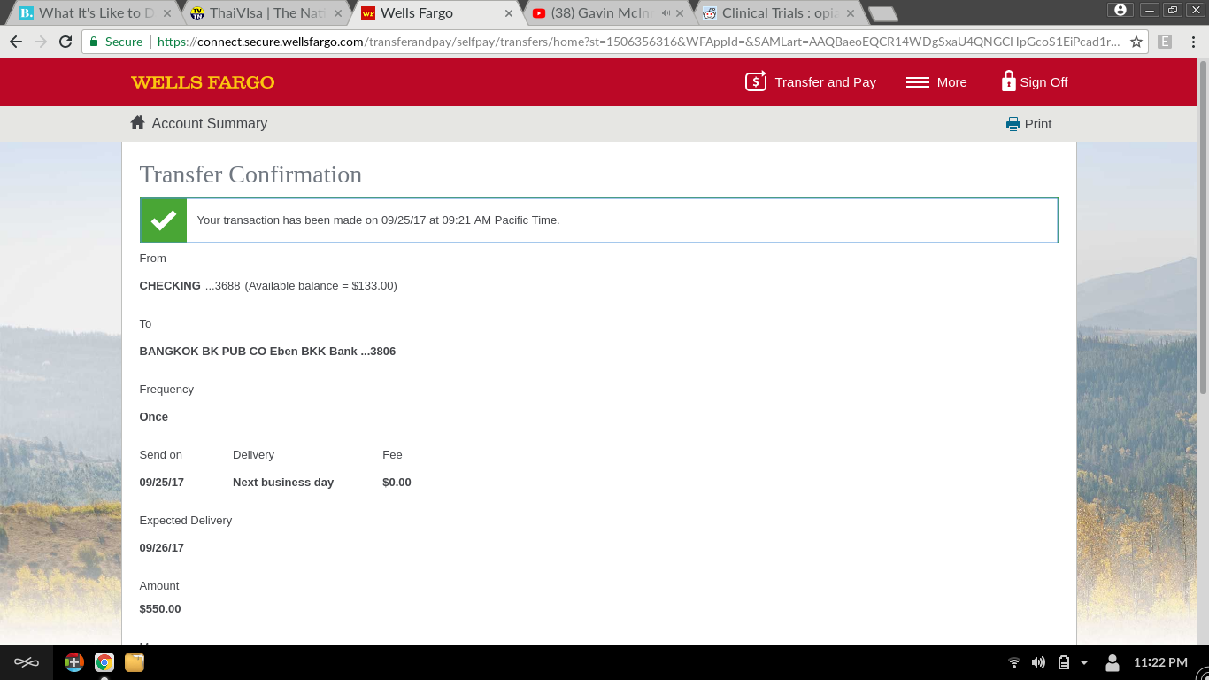Screen dimensions: 1209x680
Task: Bookmark this page with star icon
Action: click(x=1136, y=42)
